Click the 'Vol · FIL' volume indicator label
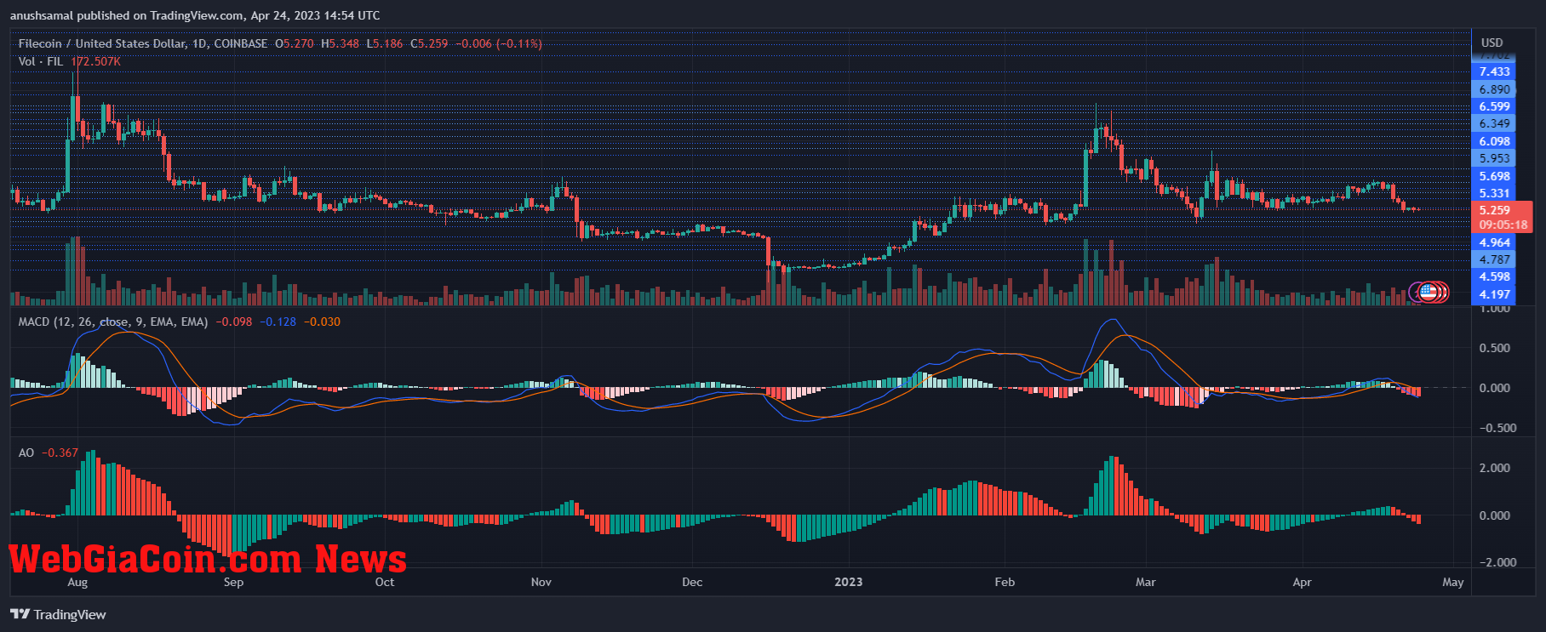This screenshot has height=632, width=1546. point(41,61)
